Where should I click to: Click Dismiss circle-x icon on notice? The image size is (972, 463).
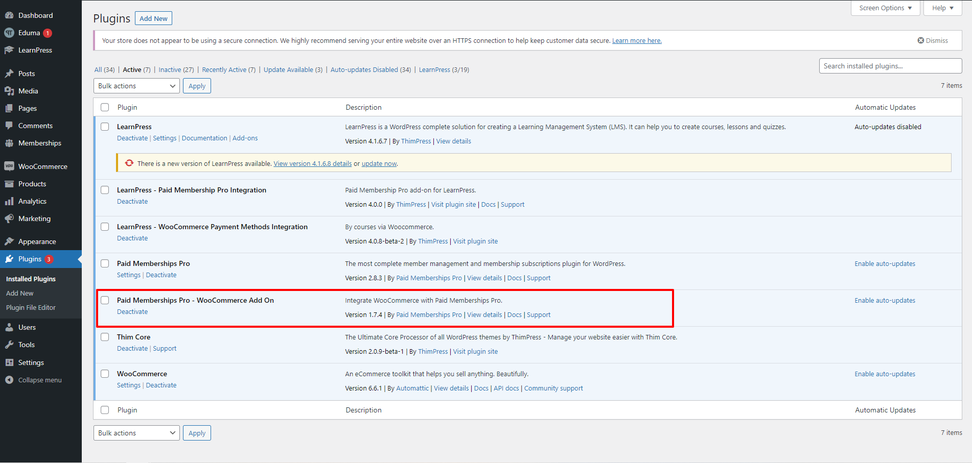(920, 40)
